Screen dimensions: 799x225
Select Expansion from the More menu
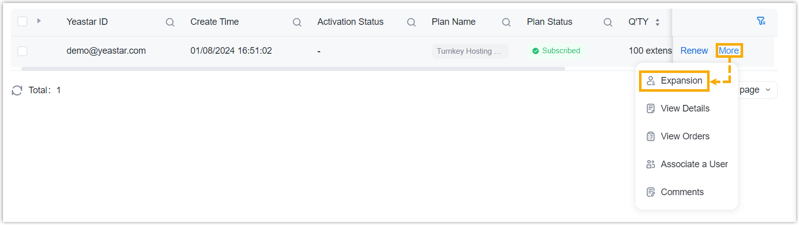pos(681,81)
